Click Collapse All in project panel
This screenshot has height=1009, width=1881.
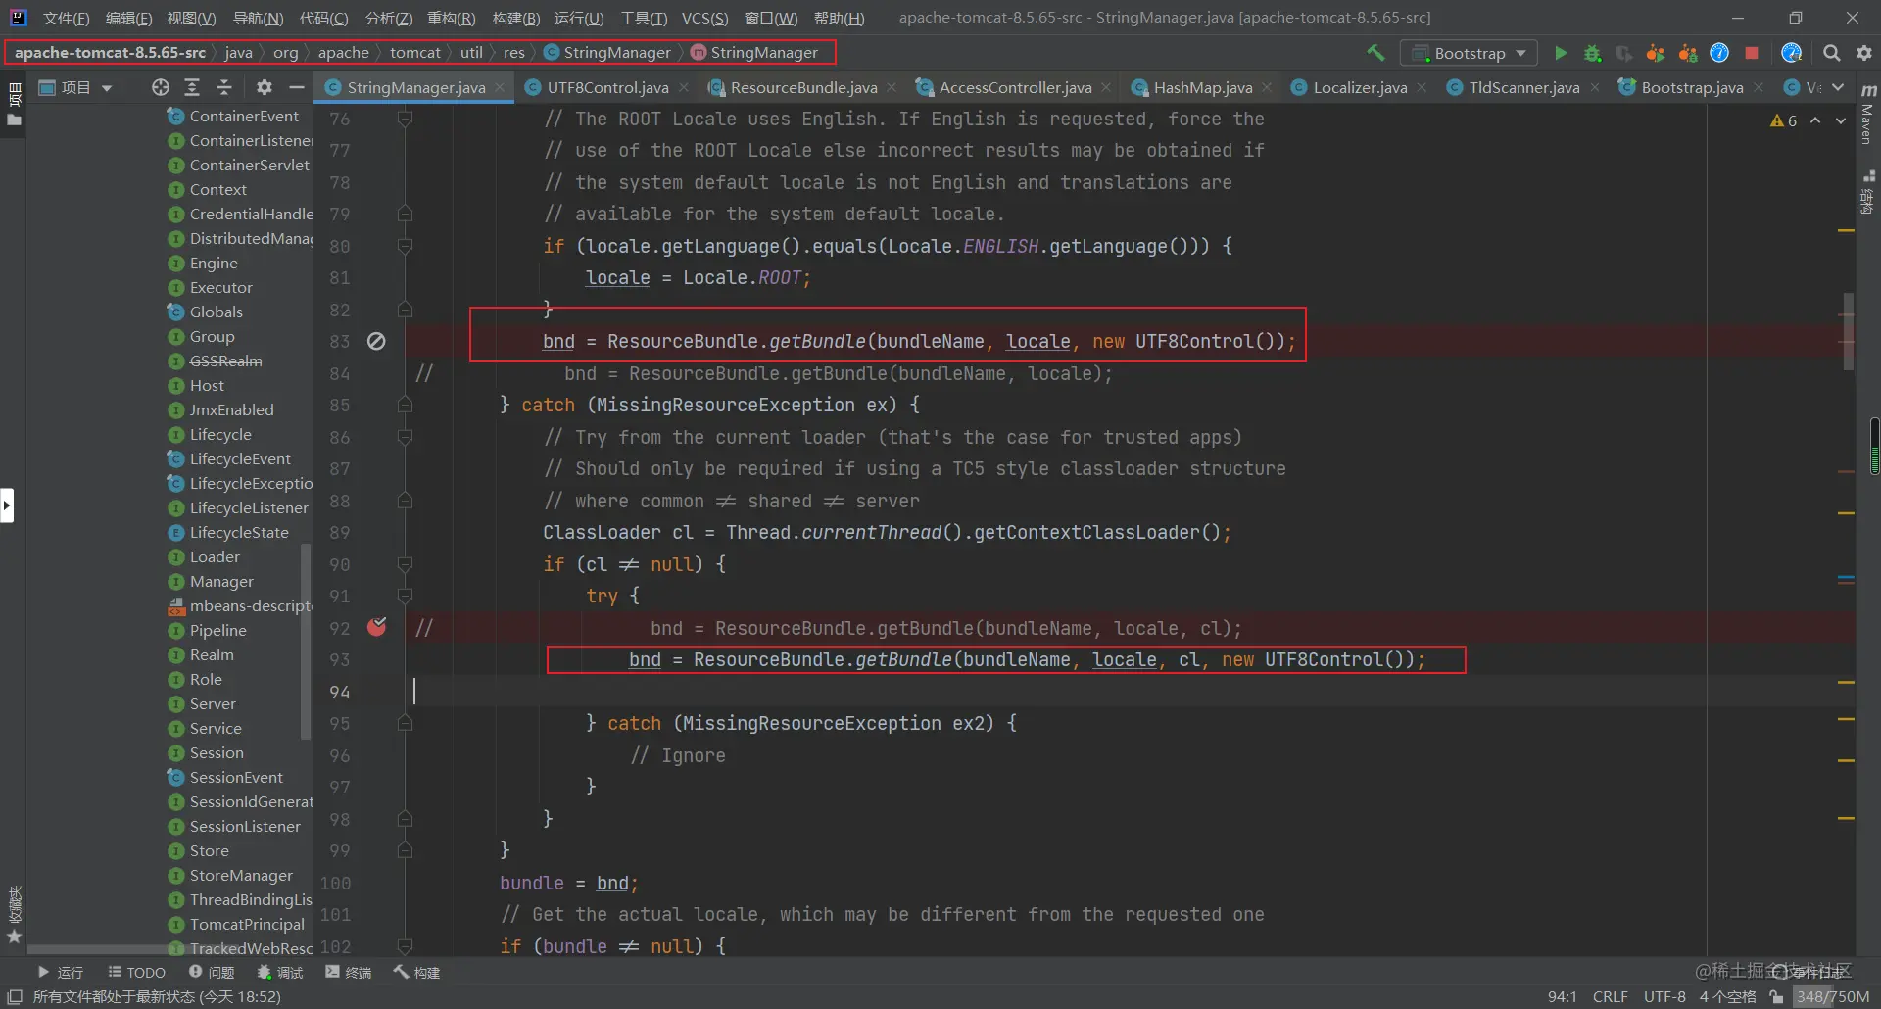pos(224,87)
